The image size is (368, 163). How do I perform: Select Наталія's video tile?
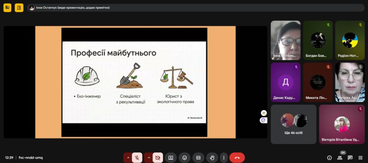(x=350, y=82)
